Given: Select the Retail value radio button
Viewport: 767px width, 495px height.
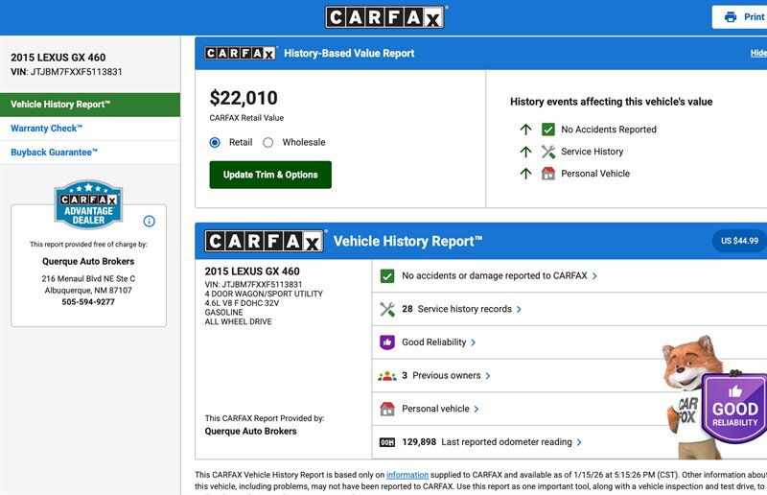Looking at the screenshot, I should pos(215,143).
